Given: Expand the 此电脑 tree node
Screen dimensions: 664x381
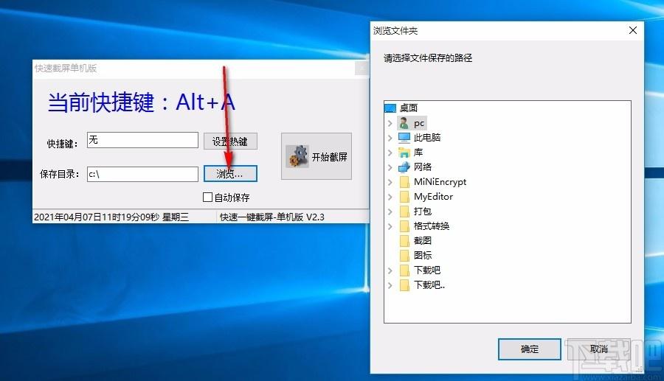Looking at the screenshot, I should 390,138.
